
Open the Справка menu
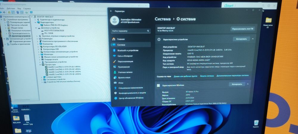tap(27, 9)
